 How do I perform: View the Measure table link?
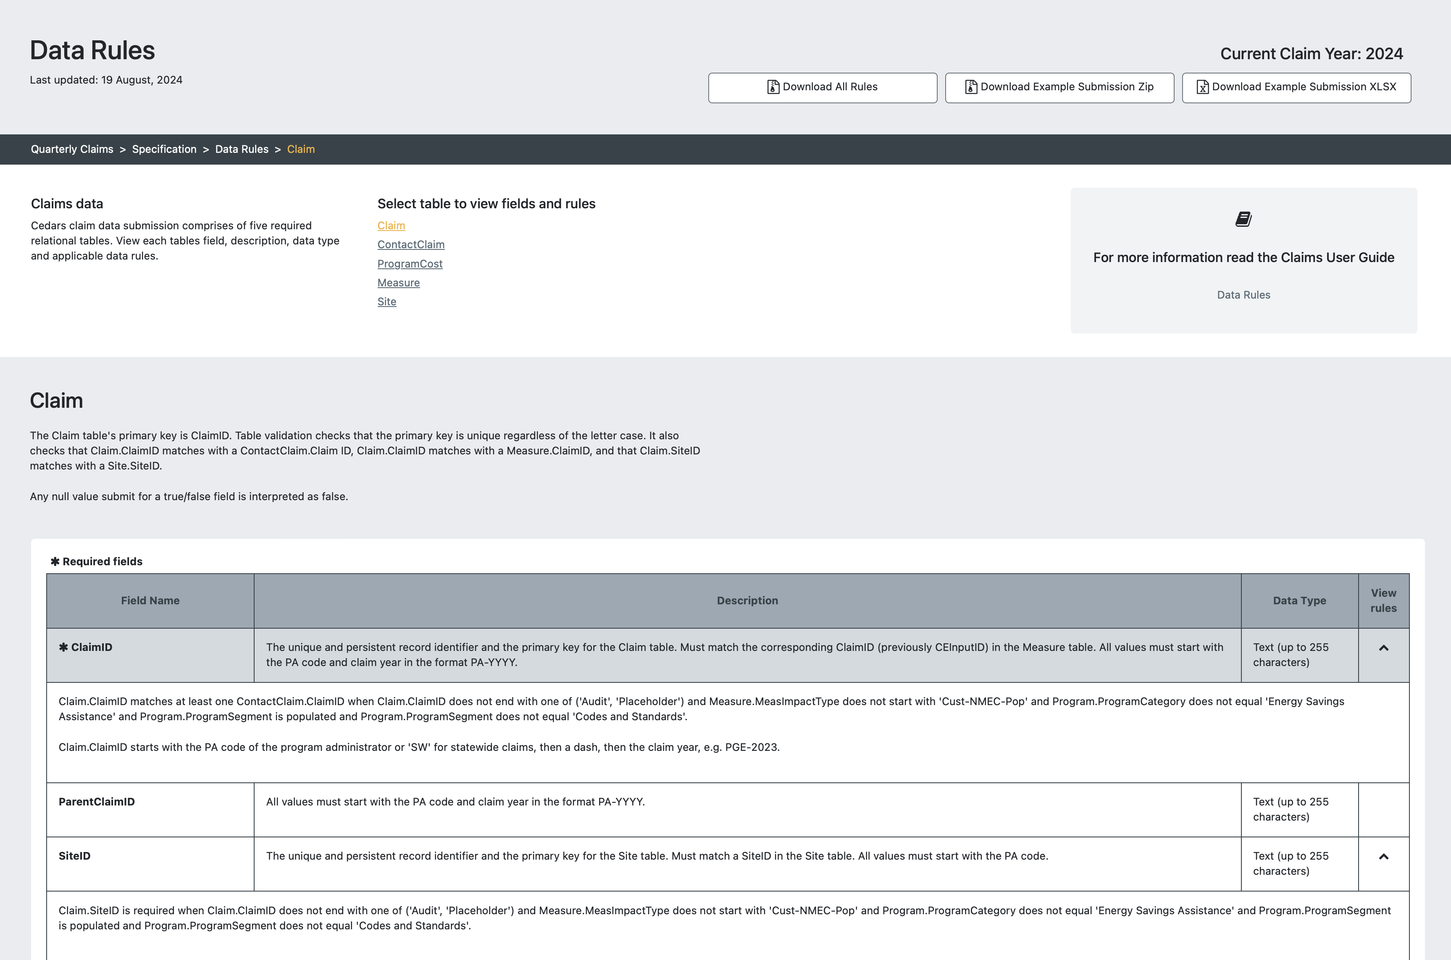pos(398,283)
